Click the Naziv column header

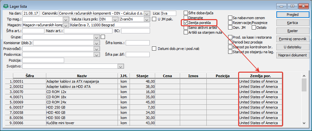coord(82,76)
